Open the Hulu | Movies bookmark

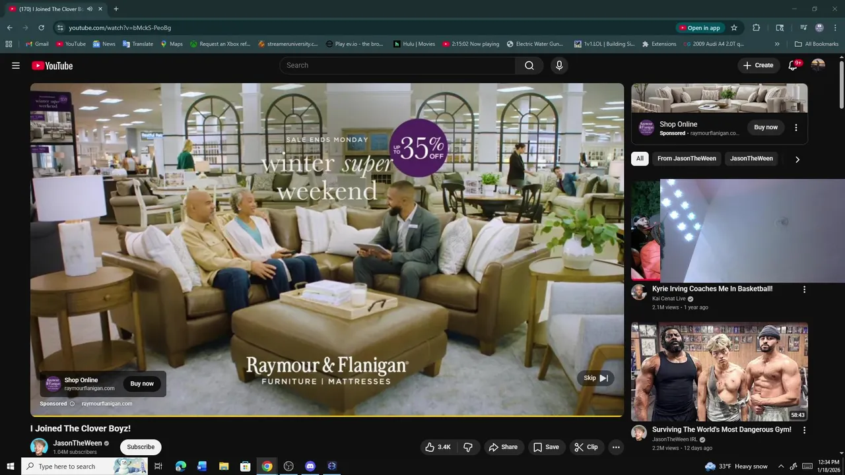coord(414,44)
